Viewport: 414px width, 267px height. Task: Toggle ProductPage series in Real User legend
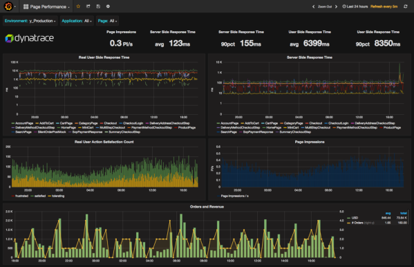(187, 128)
